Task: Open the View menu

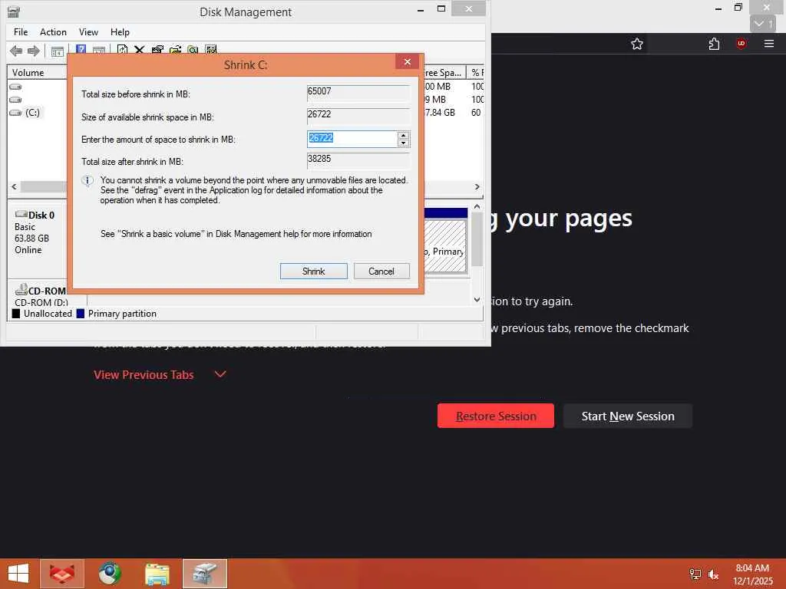Action: tap(88, 32)
